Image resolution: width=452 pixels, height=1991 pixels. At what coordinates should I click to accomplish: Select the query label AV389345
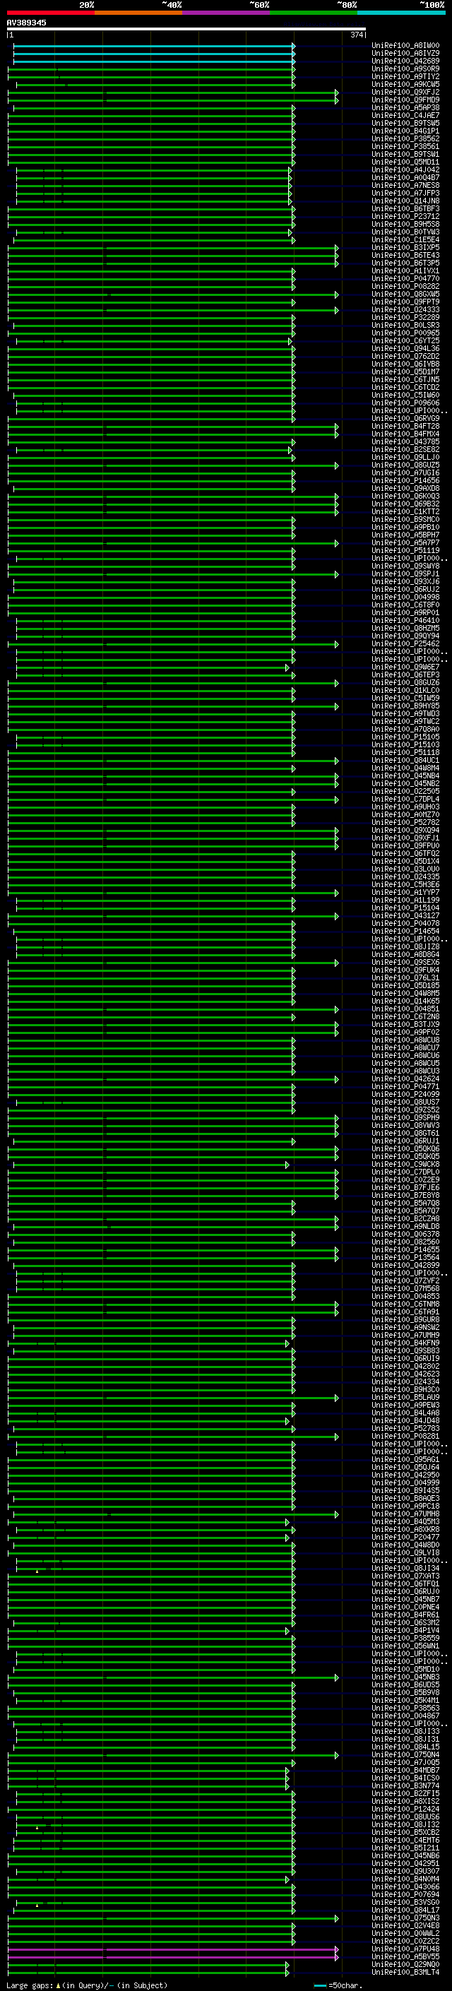26,23
